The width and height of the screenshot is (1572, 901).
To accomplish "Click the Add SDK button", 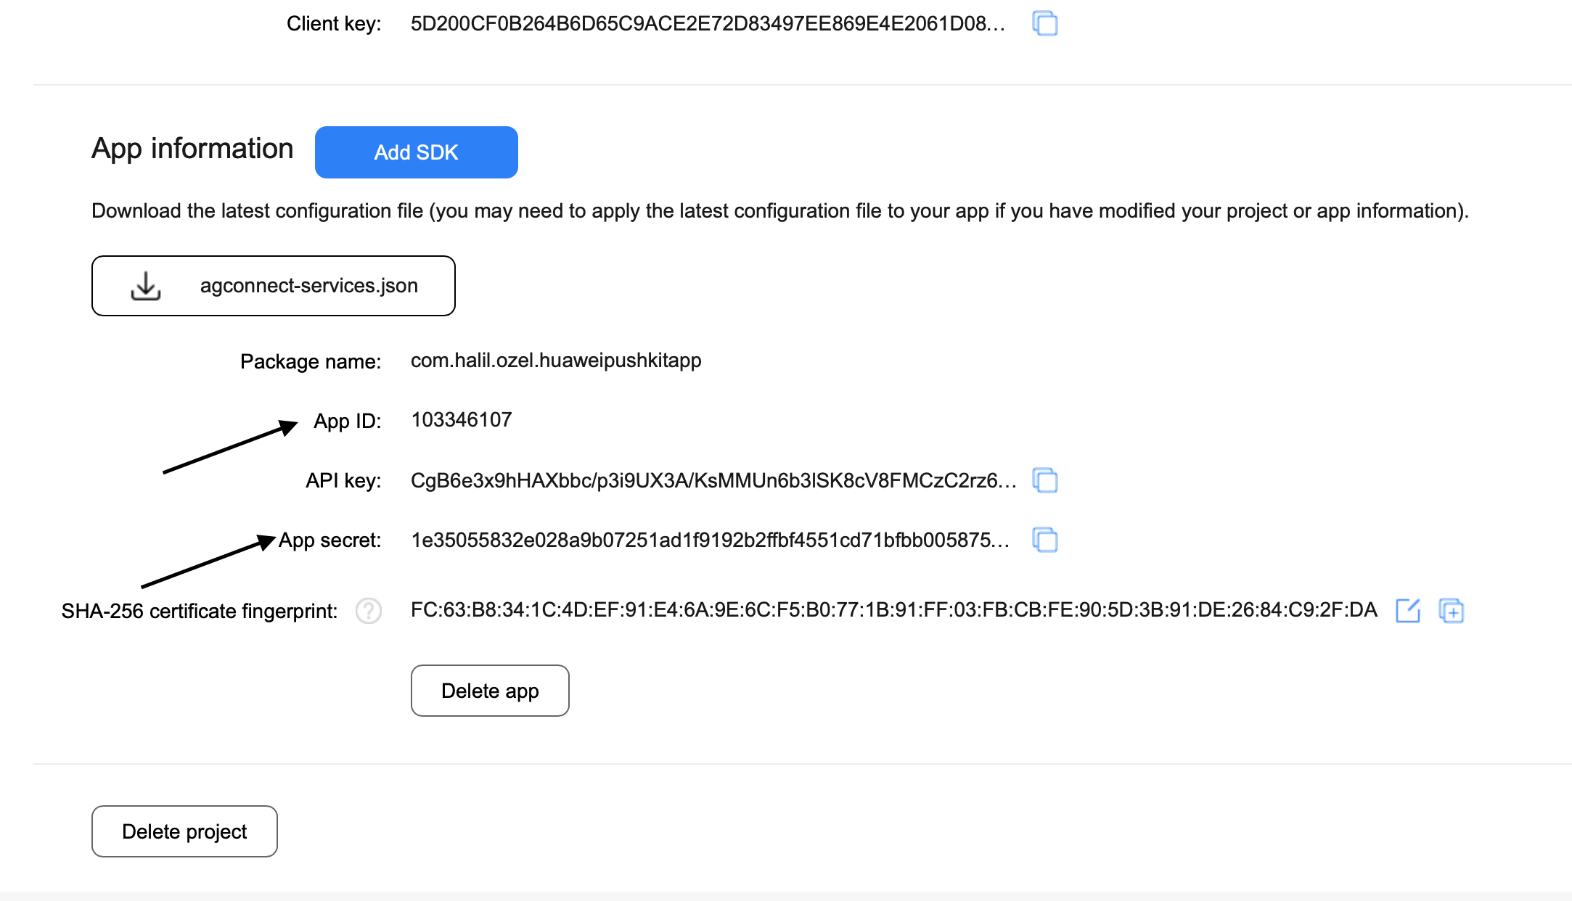I will tap(417, 152).
